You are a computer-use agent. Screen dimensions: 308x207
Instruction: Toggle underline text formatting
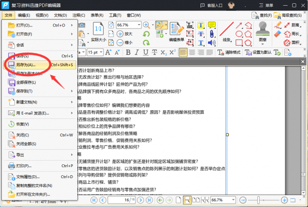click(145, 53)
